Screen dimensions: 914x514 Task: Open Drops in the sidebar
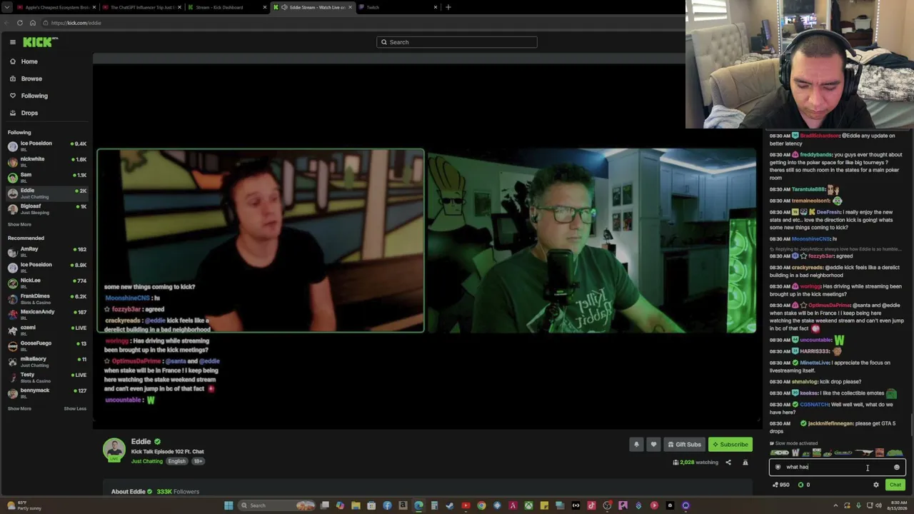pyautogui.click(x=29, y=113)
